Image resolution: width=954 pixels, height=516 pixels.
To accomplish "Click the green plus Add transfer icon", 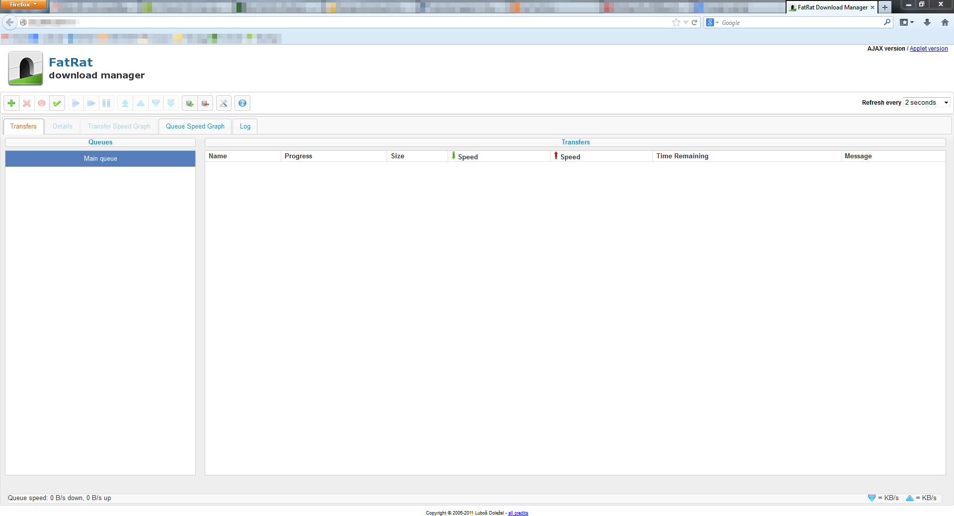I will coord(11,103).
